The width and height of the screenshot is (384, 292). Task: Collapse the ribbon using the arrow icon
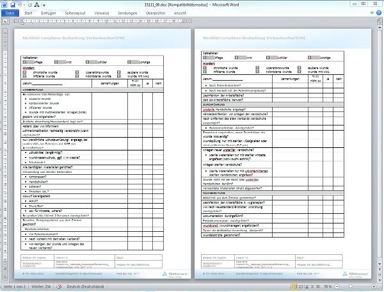(x=371, y=12)
